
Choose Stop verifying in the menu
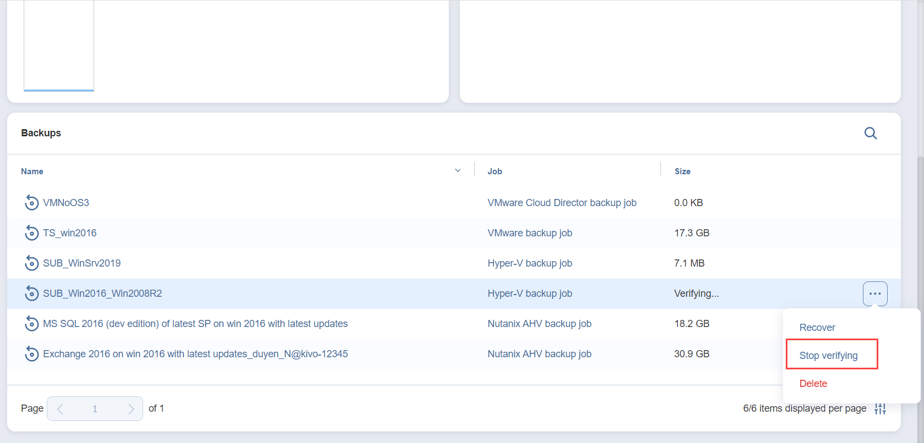point(828,356)
